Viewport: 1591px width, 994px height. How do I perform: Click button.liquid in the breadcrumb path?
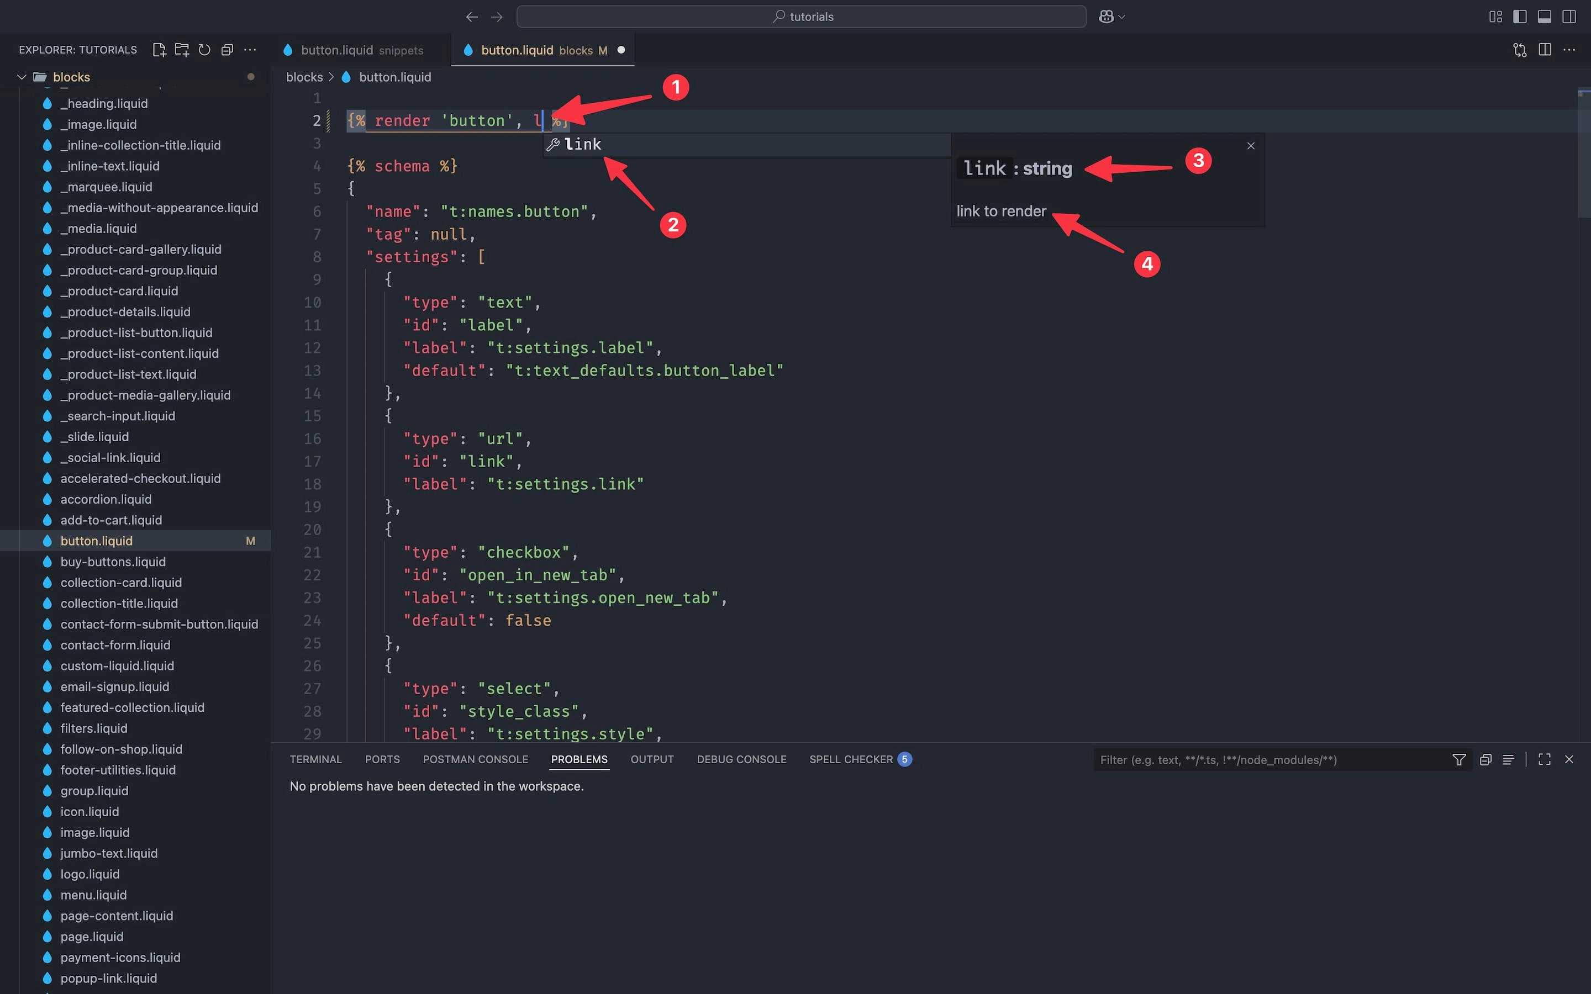(394, 77)
